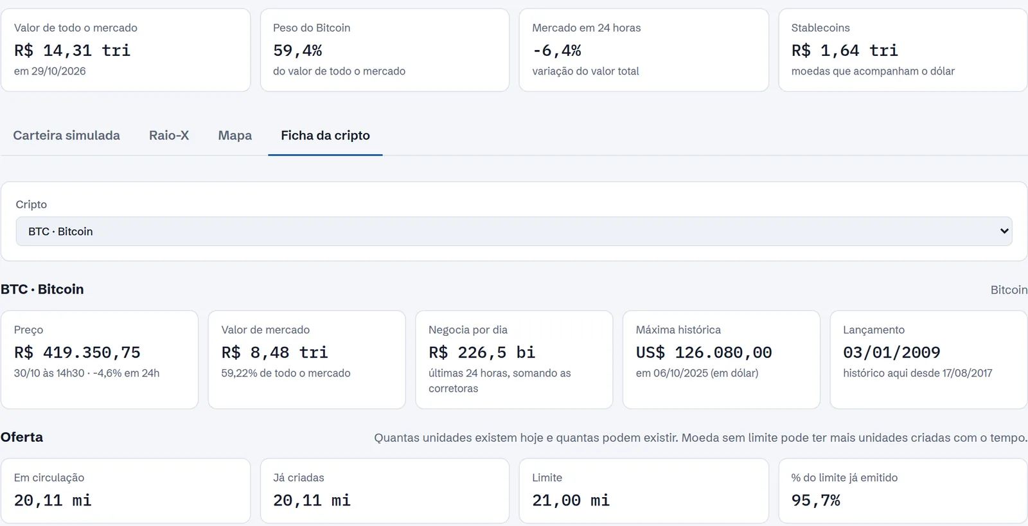Click '30/10 às 14h30 · -4,6% em 24h'
This screenshot has width=1028, height=526.
[x=87, y=373]
